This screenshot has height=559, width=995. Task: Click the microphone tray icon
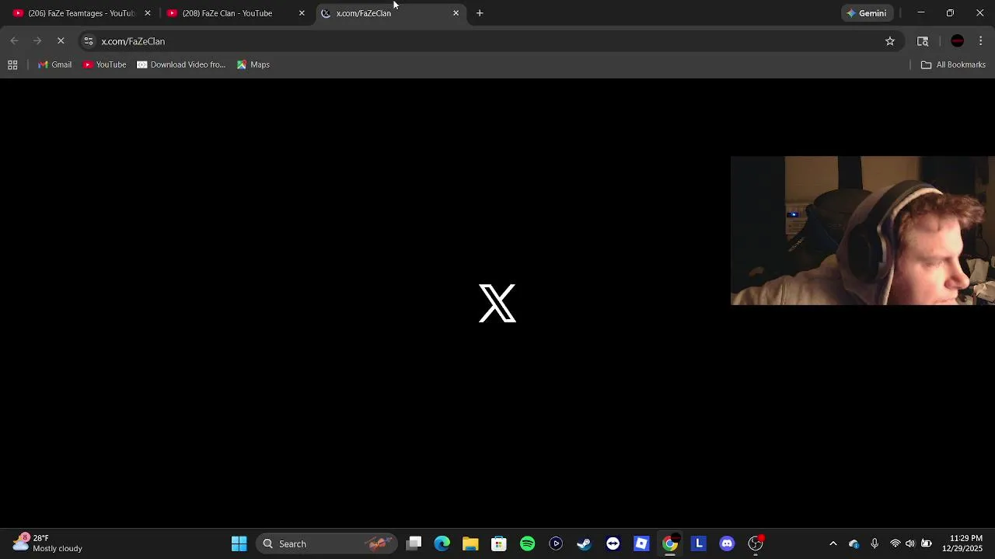click(x=875, y=543)
